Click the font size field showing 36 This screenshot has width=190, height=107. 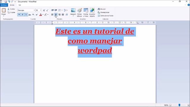tap(38, 10)
